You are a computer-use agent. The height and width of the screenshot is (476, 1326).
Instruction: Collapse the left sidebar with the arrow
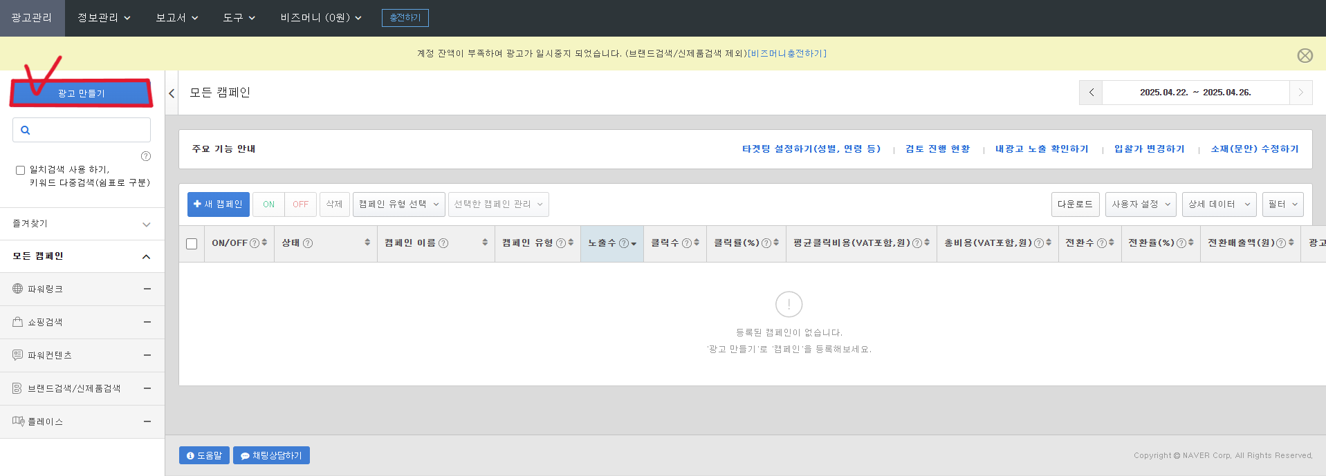tap(172, 93)
